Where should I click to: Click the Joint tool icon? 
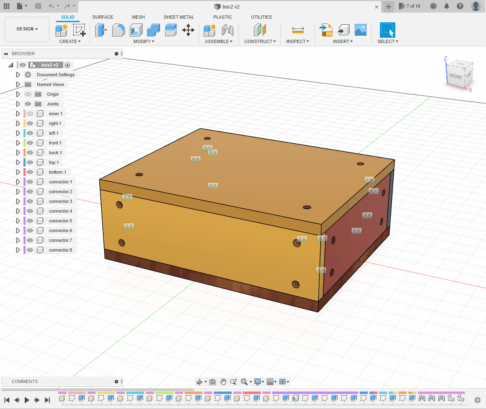coord(228,30)
